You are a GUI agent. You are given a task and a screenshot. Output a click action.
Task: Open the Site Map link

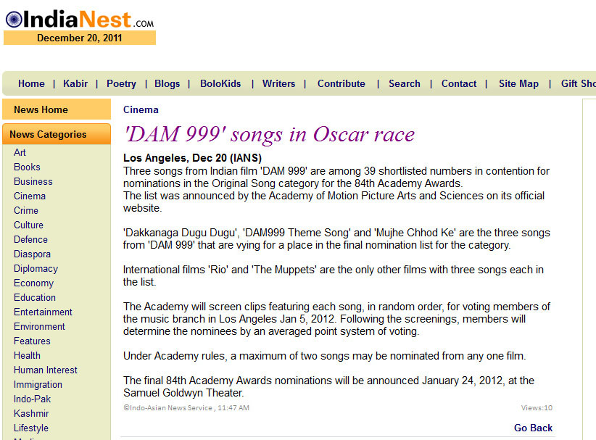coord(518,83)
